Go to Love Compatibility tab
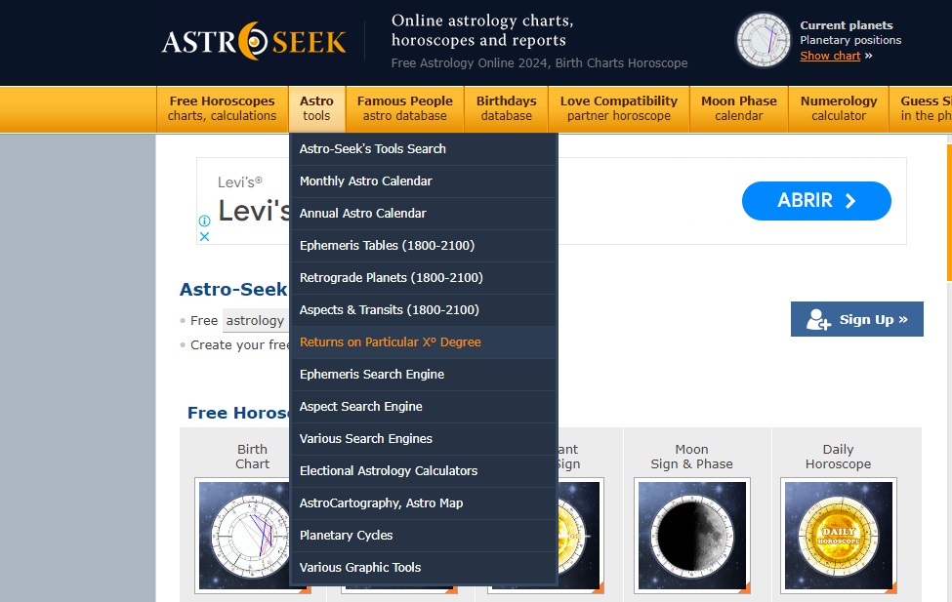Viewport: 952px width, 602px height. [x=618, y=108]
